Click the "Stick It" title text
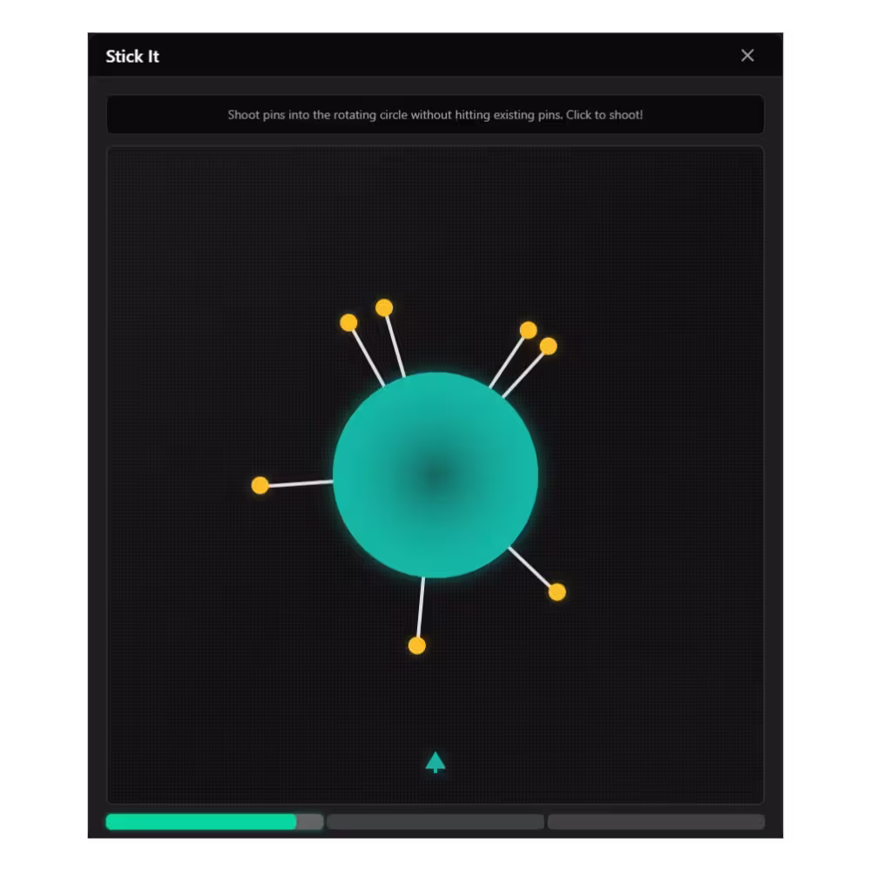The height and width of the screenshot is (871, 871). (x=132, y=57)
